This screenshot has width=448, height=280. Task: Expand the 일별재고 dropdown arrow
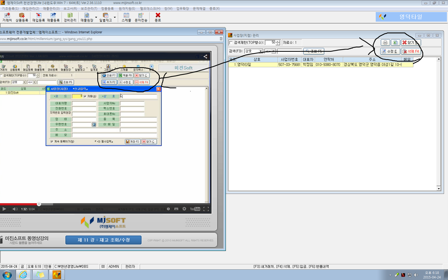(115, 17)
